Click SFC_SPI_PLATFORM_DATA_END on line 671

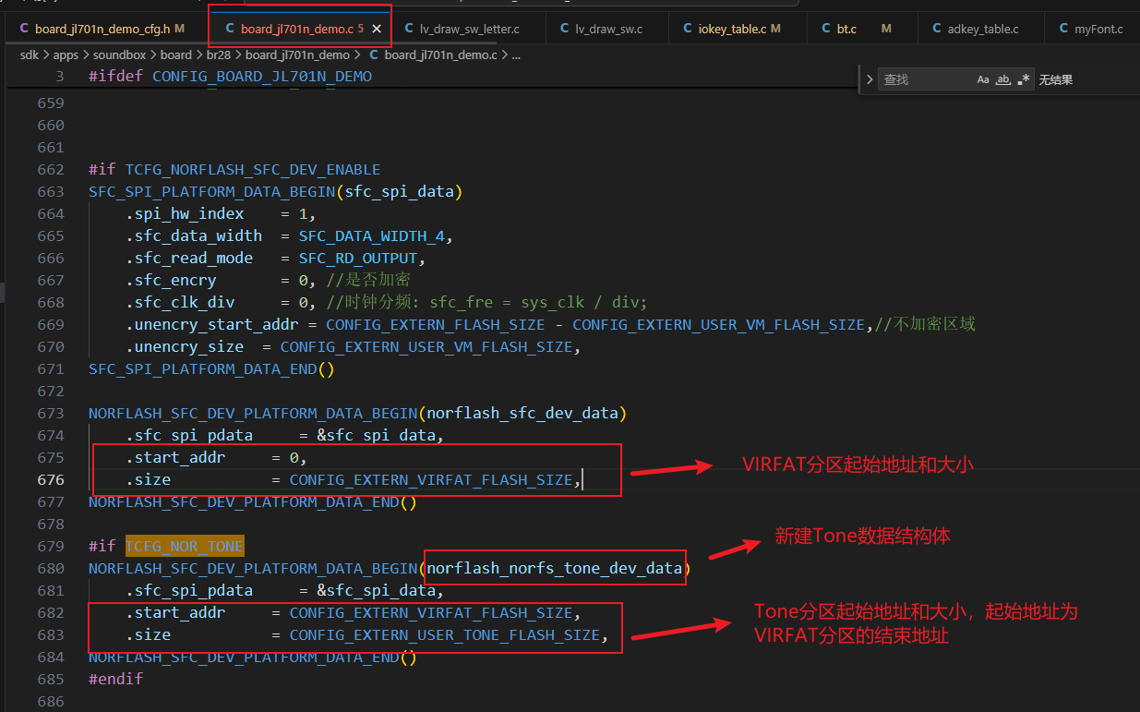point(203,369)
